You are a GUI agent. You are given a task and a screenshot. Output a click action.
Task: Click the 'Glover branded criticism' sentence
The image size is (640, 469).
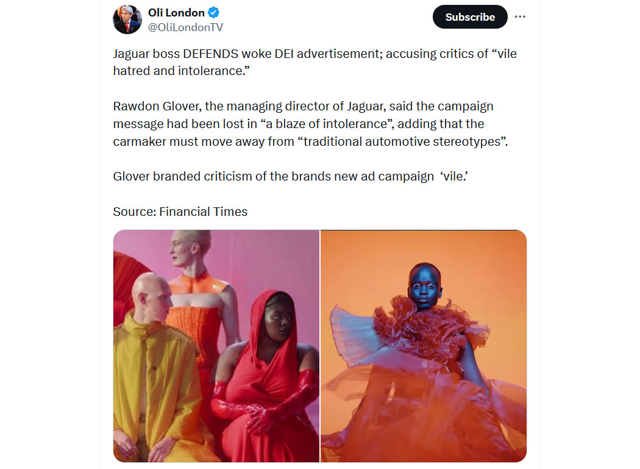[x=290, y=176]
